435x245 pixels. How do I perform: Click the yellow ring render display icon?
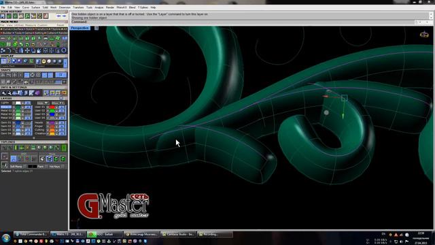click(x=43, y=61)
